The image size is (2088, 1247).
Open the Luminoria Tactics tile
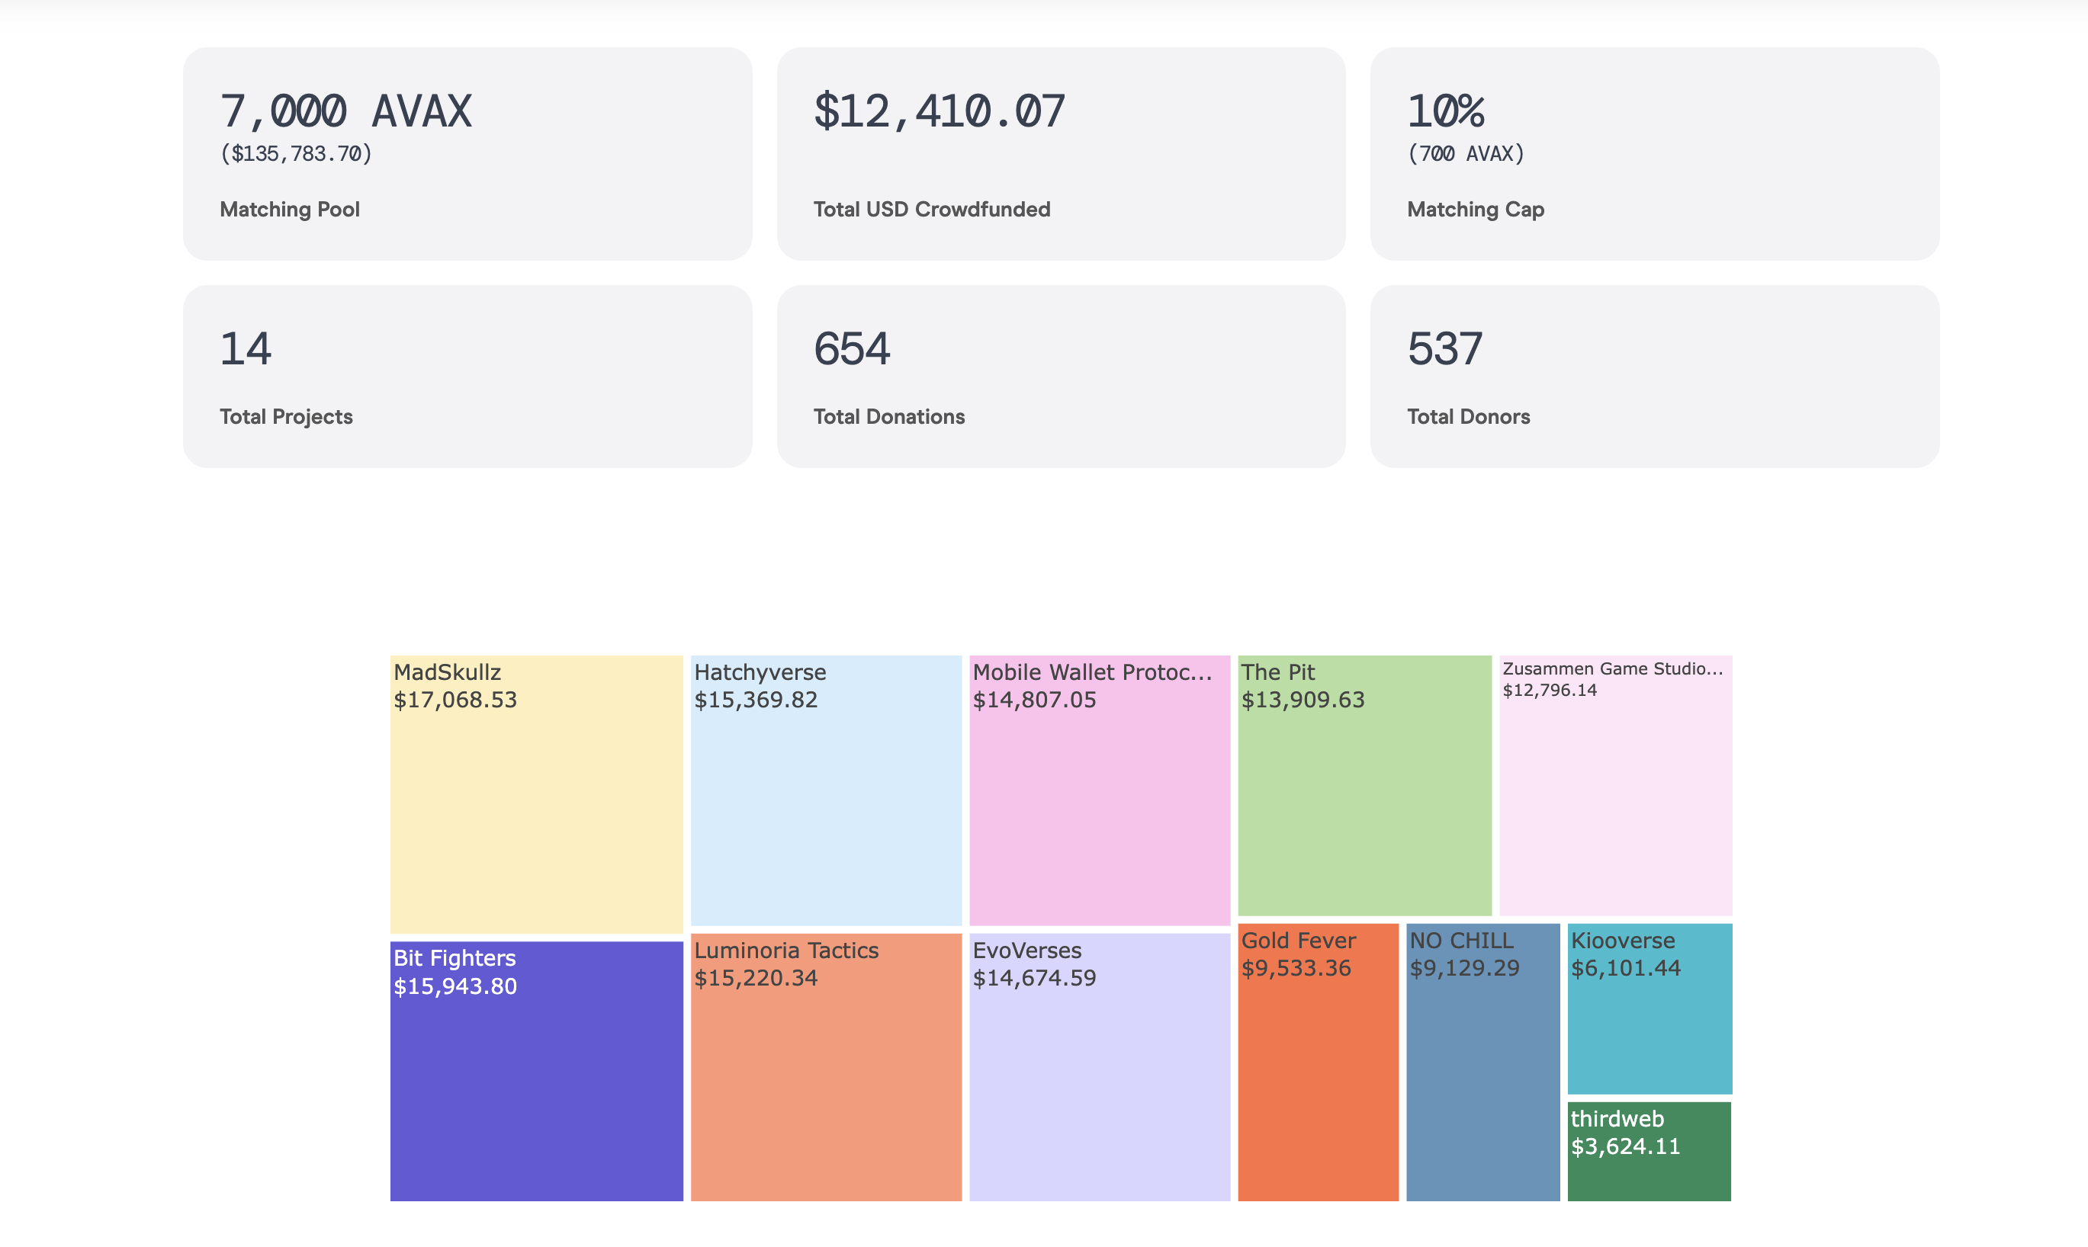pos(825,1066)
